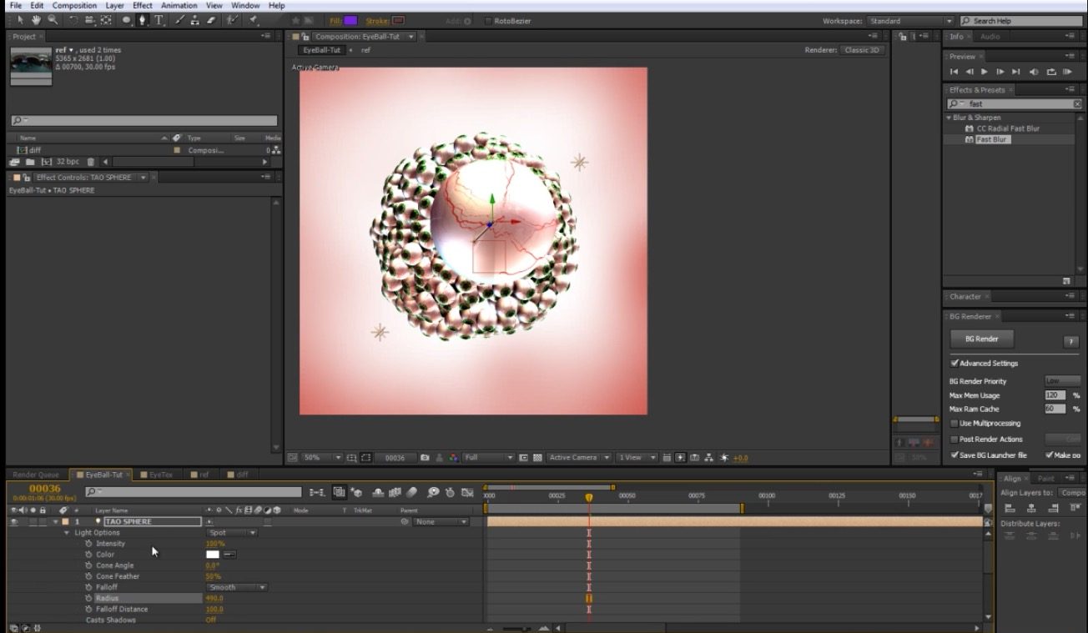Collapse the Light Options group
Viewport: 1088px width, 633px height.
pyautogui.click(x=68, y=533)
